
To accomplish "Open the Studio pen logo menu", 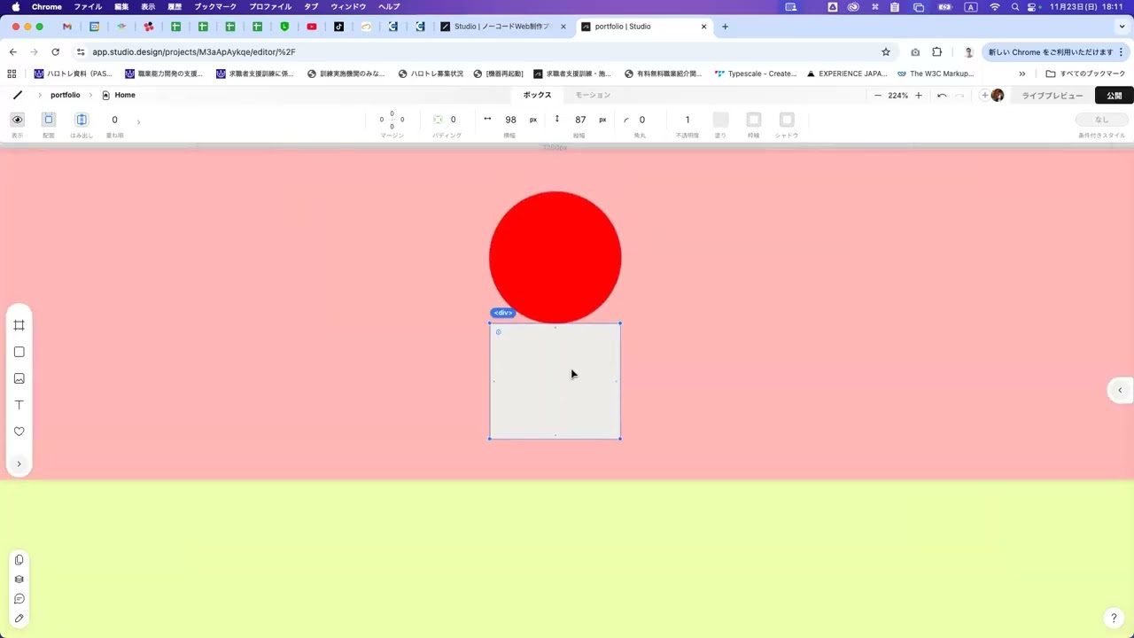I will pos(17,95).
